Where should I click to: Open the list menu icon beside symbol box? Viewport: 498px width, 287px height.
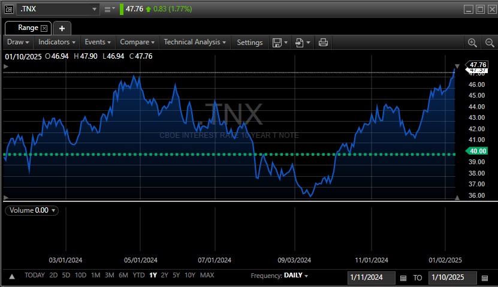pos(109,9)
